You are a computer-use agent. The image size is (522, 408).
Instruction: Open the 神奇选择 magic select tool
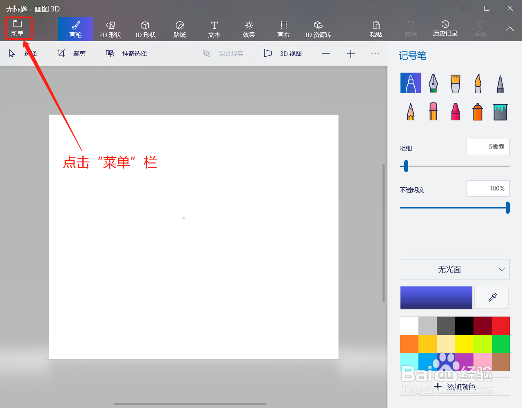[x=126, y=53]
